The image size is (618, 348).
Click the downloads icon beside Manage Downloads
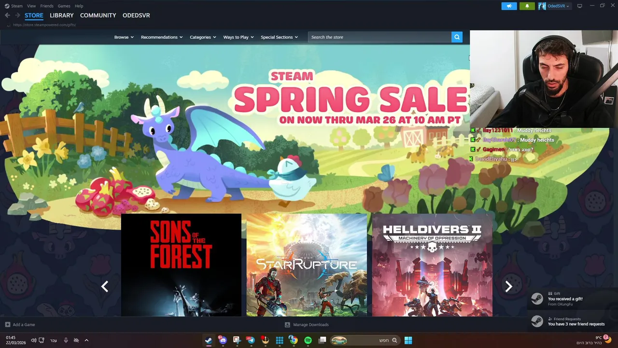coord(287,325)
